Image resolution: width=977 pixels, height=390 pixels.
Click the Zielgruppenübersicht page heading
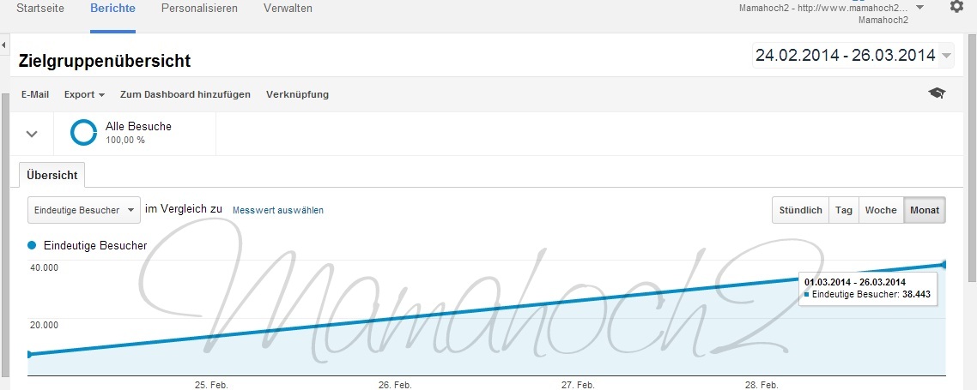click(105, 61)
